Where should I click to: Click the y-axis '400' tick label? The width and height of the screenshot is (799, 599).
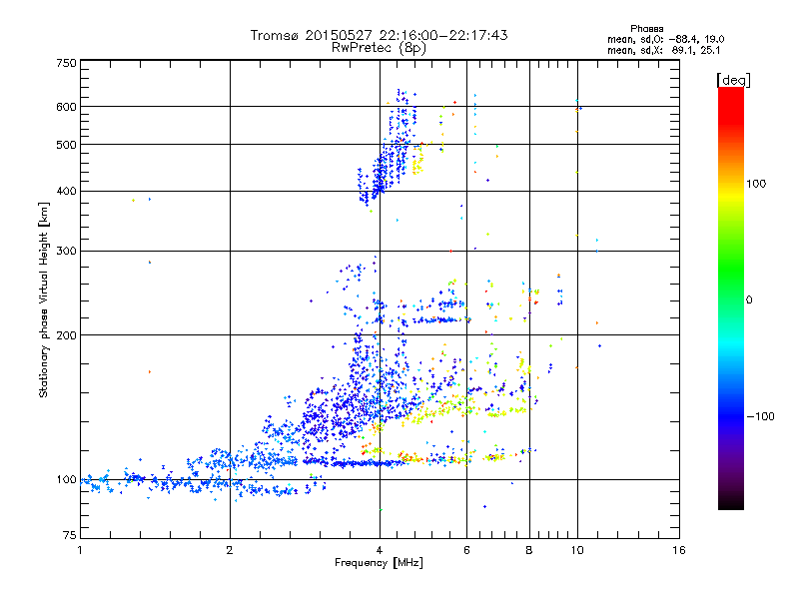66,192
